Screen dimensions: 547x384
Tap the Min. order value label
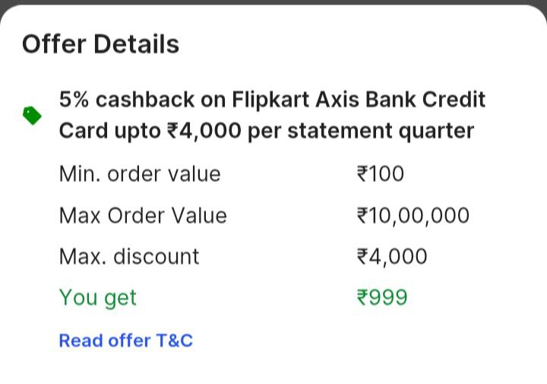coord(140,174)
